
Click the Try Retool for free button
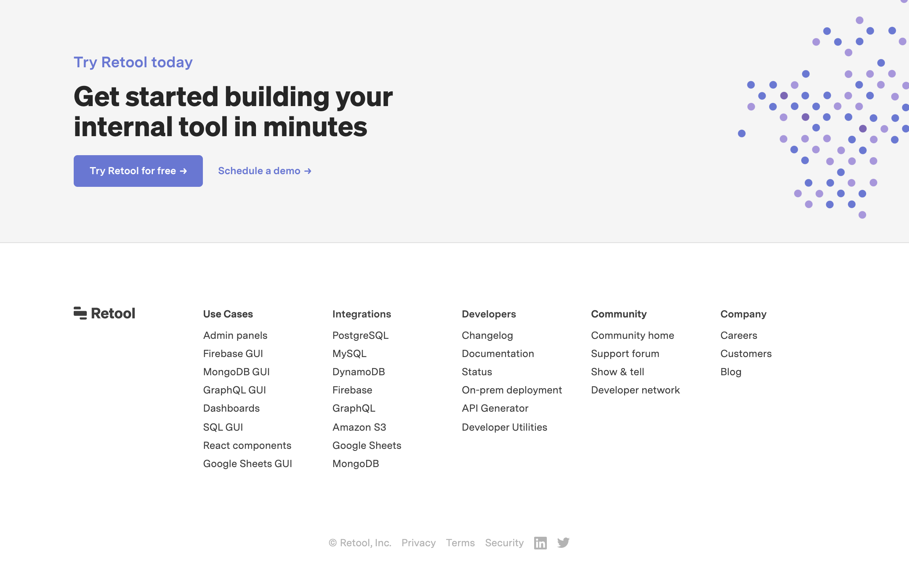[138, 171]
